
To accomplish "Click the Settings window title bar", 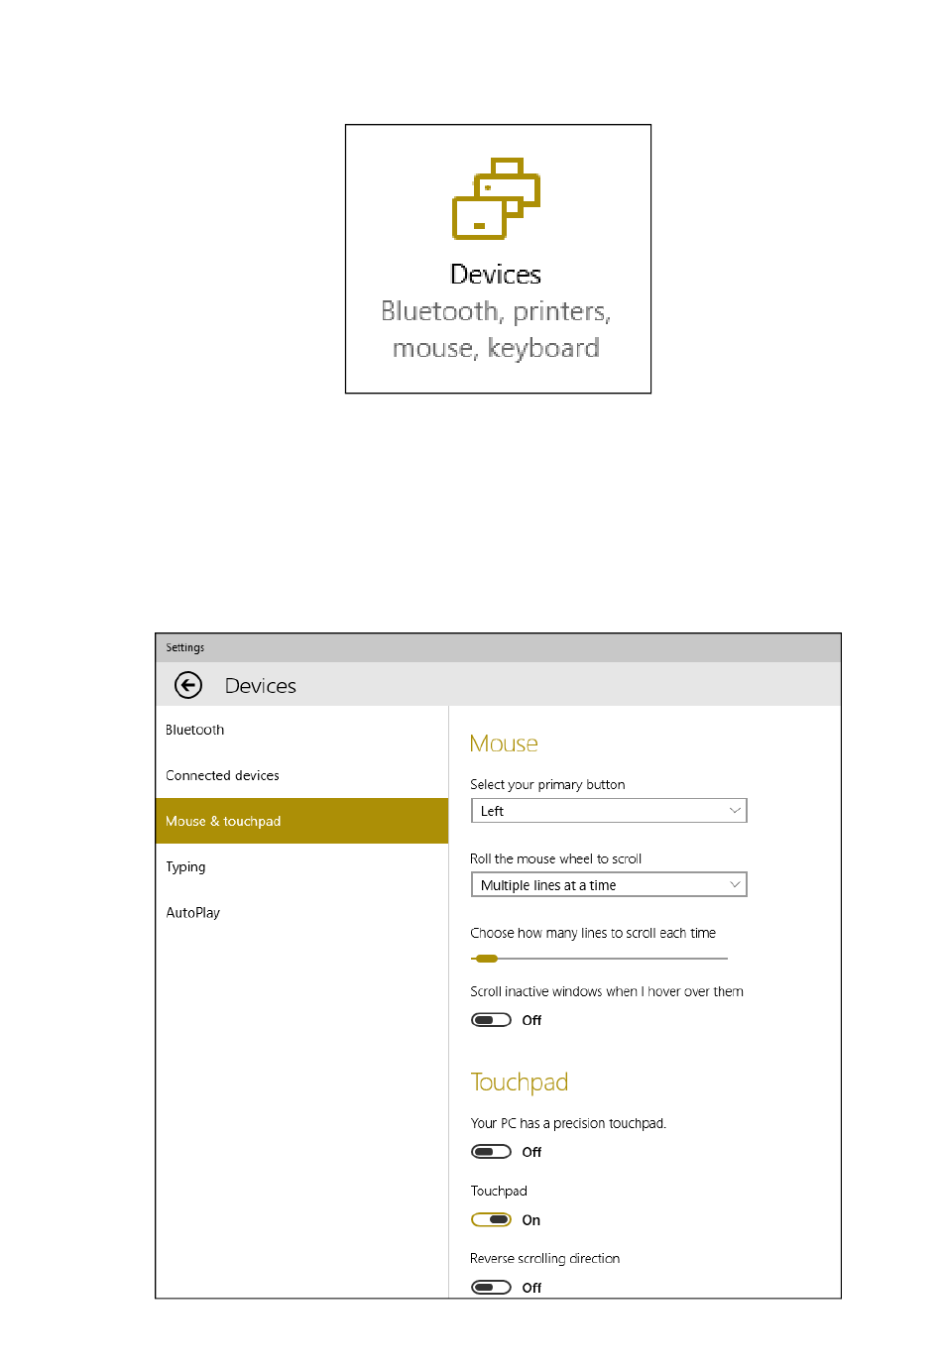I will (x=498, y=647).
